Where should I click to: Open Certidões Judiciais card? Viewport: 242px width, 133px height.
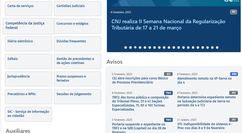pos(78,8)
